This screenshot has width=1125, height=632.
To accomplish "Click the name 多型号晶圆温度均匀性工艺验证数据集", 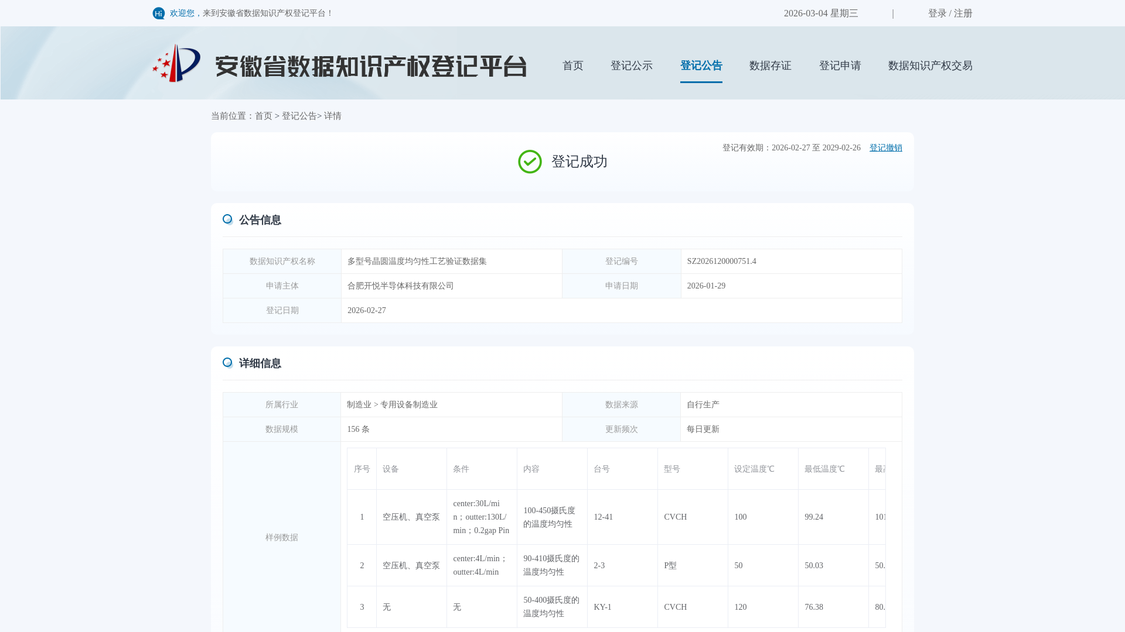I will (417, 262).
